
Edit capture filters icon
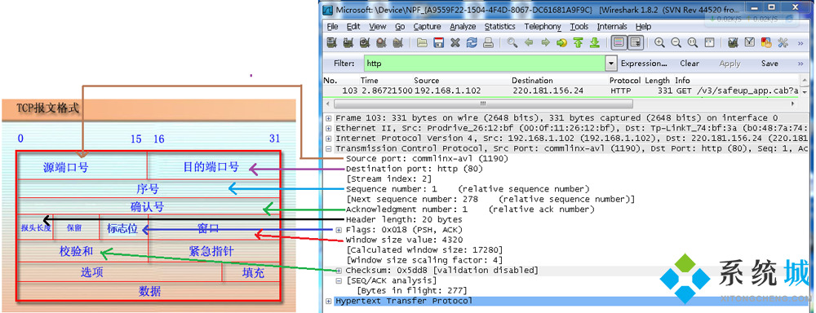coord(734,42)
